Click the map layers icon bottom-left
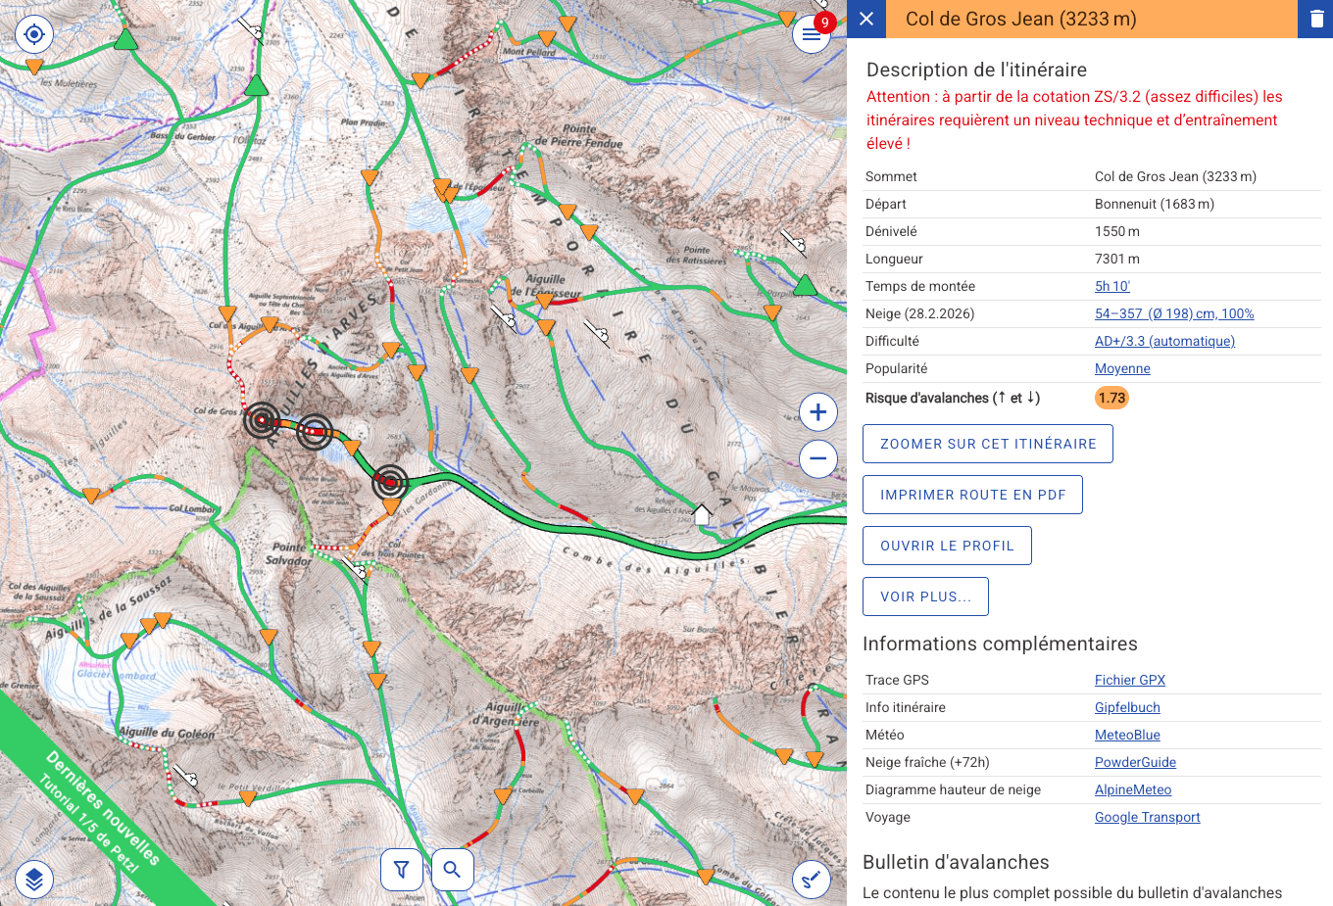Screen dimensions: 1333x906 34,879
